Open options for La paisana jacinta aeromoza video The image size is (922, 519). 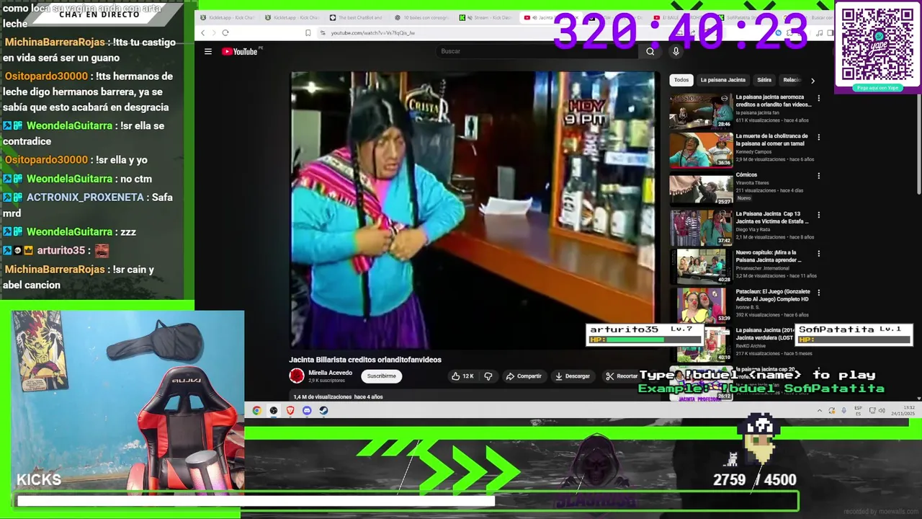pos(818,98)
